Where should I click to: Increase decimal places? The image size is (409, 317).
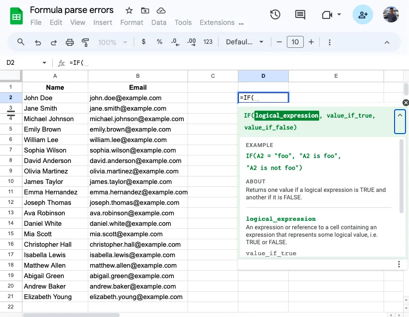click(192, 42)
